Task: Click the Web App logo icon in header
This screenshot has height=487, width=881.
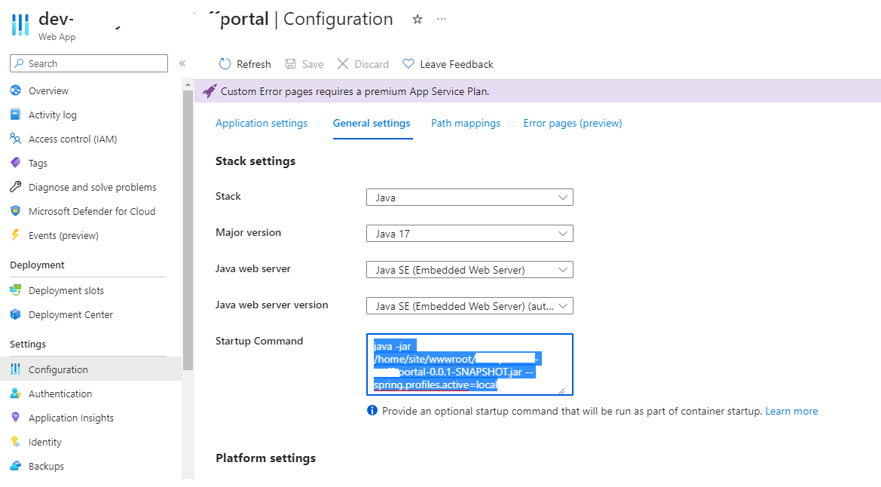Action: (20, 25)
